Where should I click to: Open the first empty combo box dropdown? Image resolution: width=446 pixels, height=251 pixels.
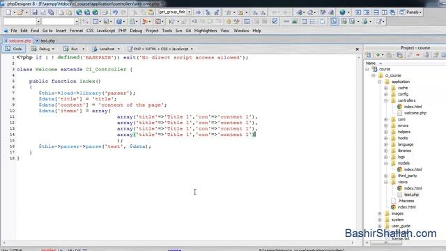coord(38,22)
